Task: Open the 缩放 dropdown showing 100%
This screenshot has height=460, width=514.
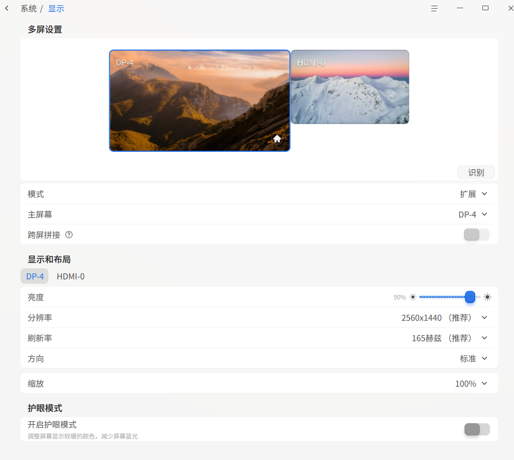Action: click(x=471, y=383)
